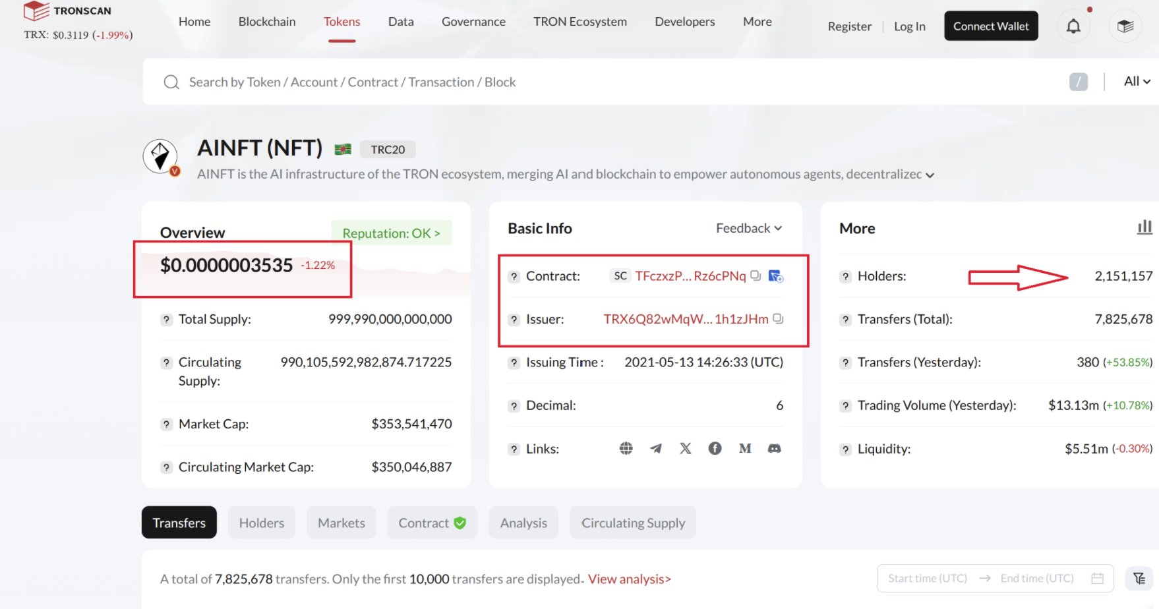Click the Connect Wallet button
This screenshot has height=609, width=1159.
click(990, 26)
